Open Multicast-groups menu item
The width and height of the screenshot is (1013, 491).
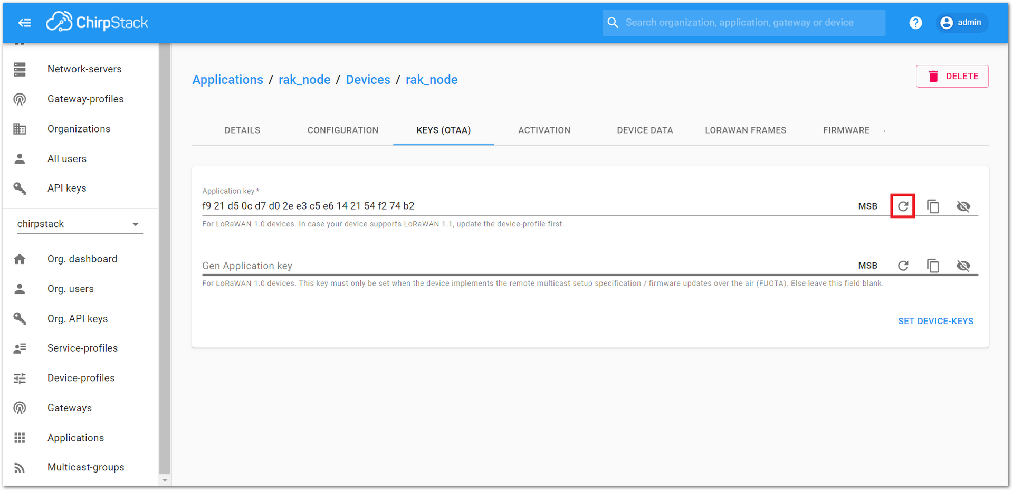(x=80, y=468)
